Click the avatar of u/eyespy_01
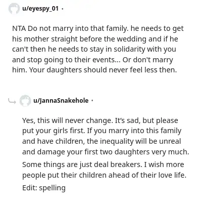 click(14, 9)
